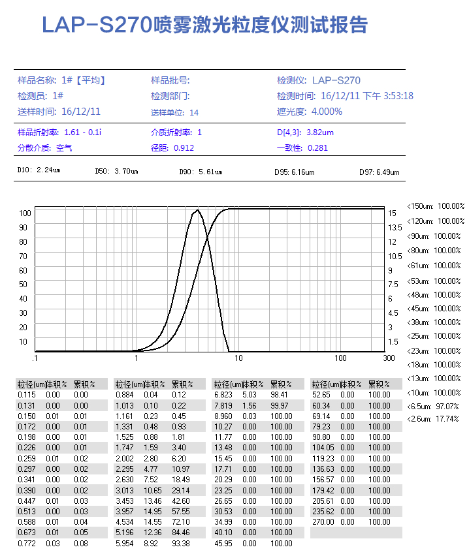The width and height of the screenshot is (469, 558).
Task: Click the 送样单位 value 14
Action: pyautogui.click(x=194, y=112)
